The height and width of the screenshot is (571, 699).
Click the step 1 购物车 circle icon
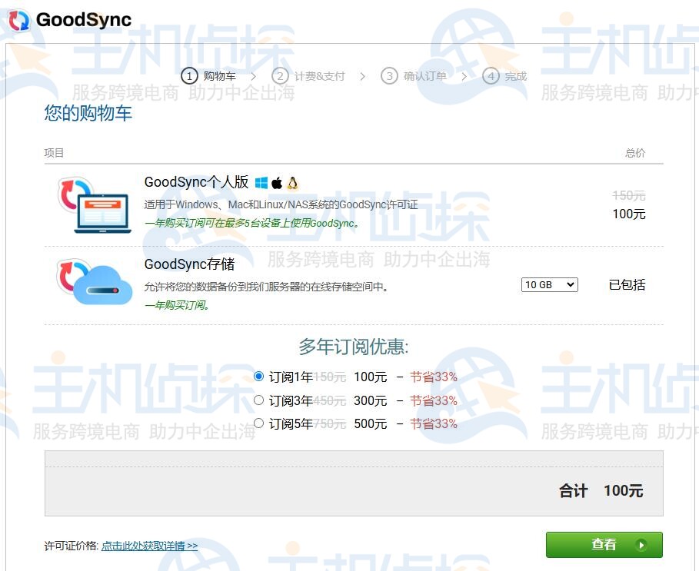pos(188,76)
